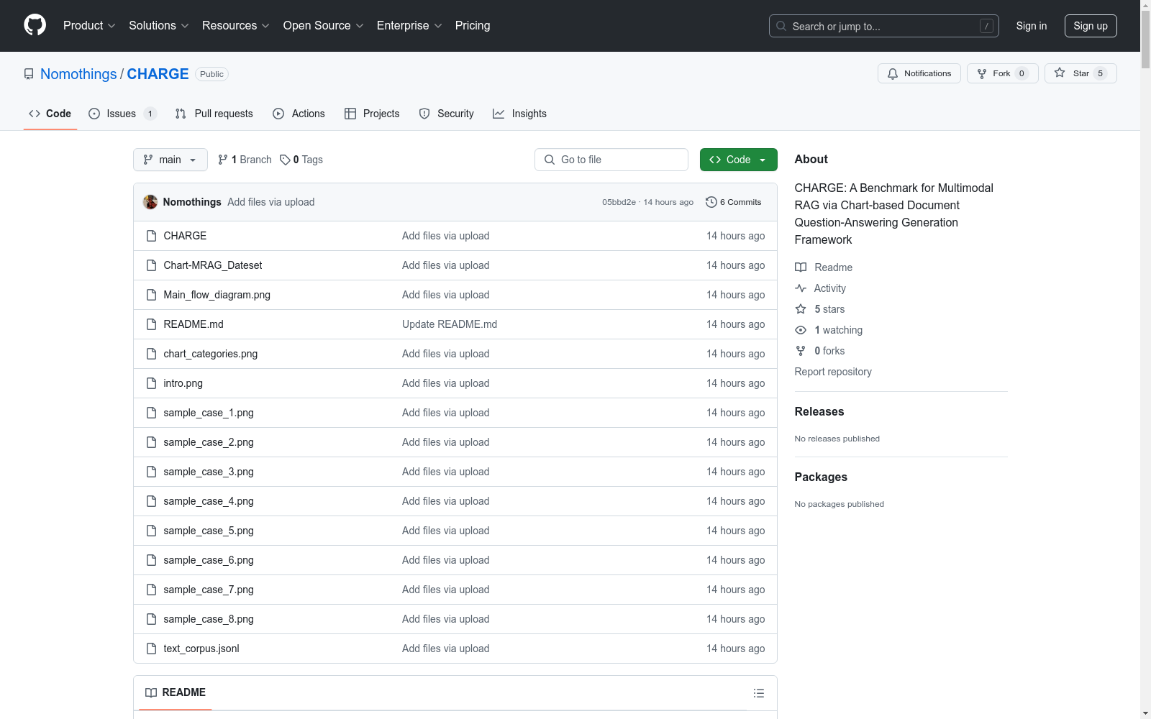Click file icon next to intro.png
Viewport: 1151px width, 719px height.
click(x=151, y=383)
